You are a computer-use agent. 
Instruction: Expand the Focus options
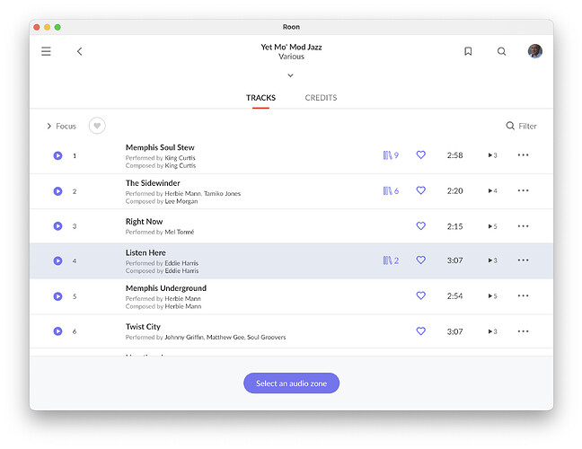pos(61,127)
